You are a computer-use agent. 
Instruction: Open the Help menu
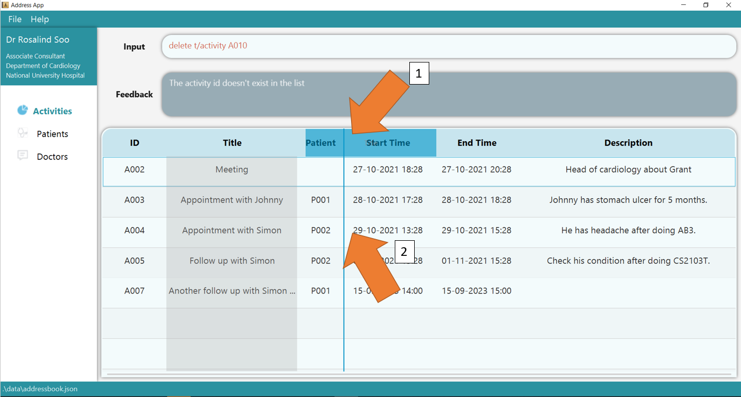pyautogui.click(x=39, y=19)
